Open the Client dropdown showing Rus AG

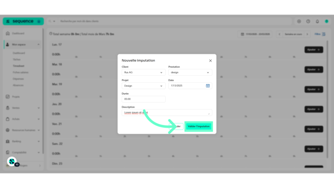point(144,72)
